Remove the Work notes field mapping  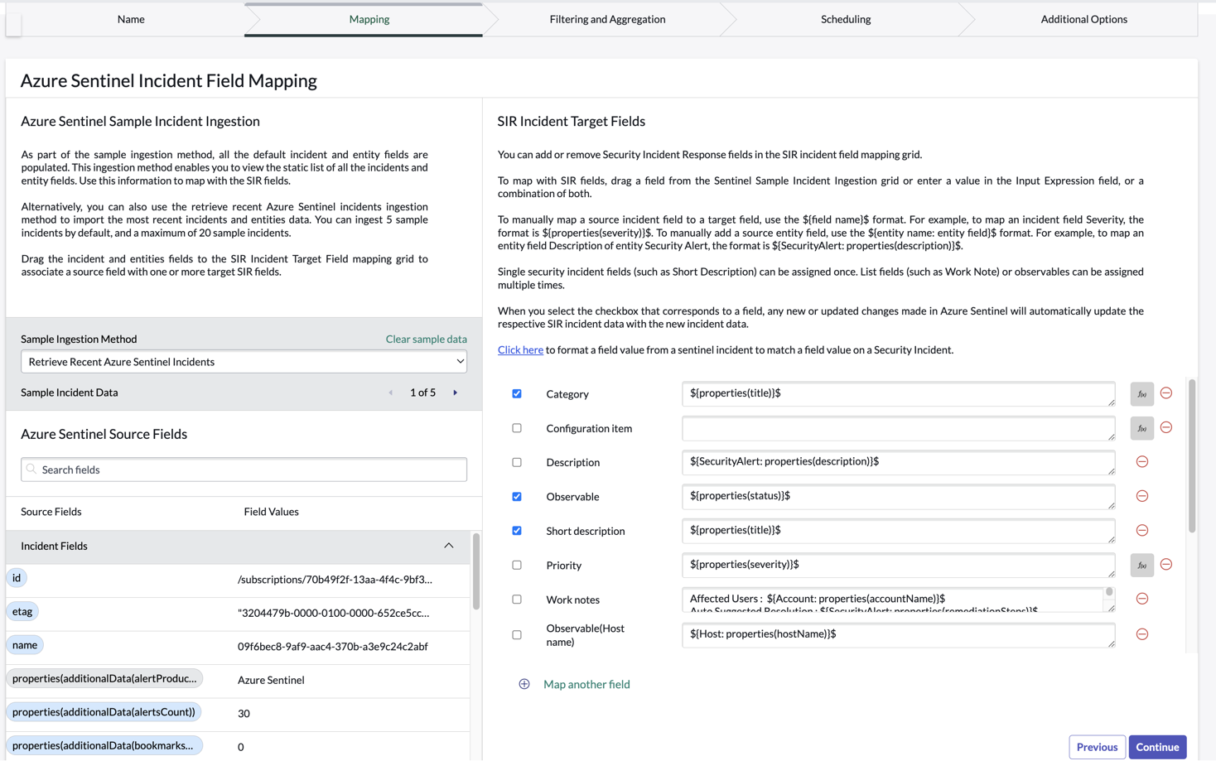click(1142, 599)
